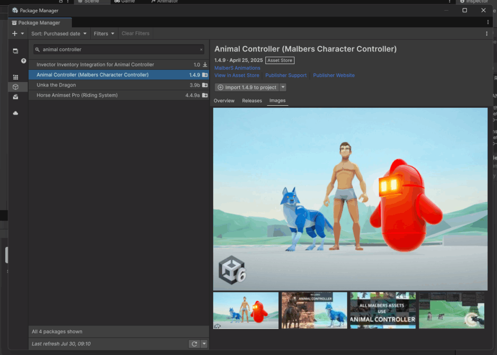The width and height of the screenshot is (497, 355).
Task: Click the Last refresh Jul 30, 09:10 text
Action: [x=61, y=344]
